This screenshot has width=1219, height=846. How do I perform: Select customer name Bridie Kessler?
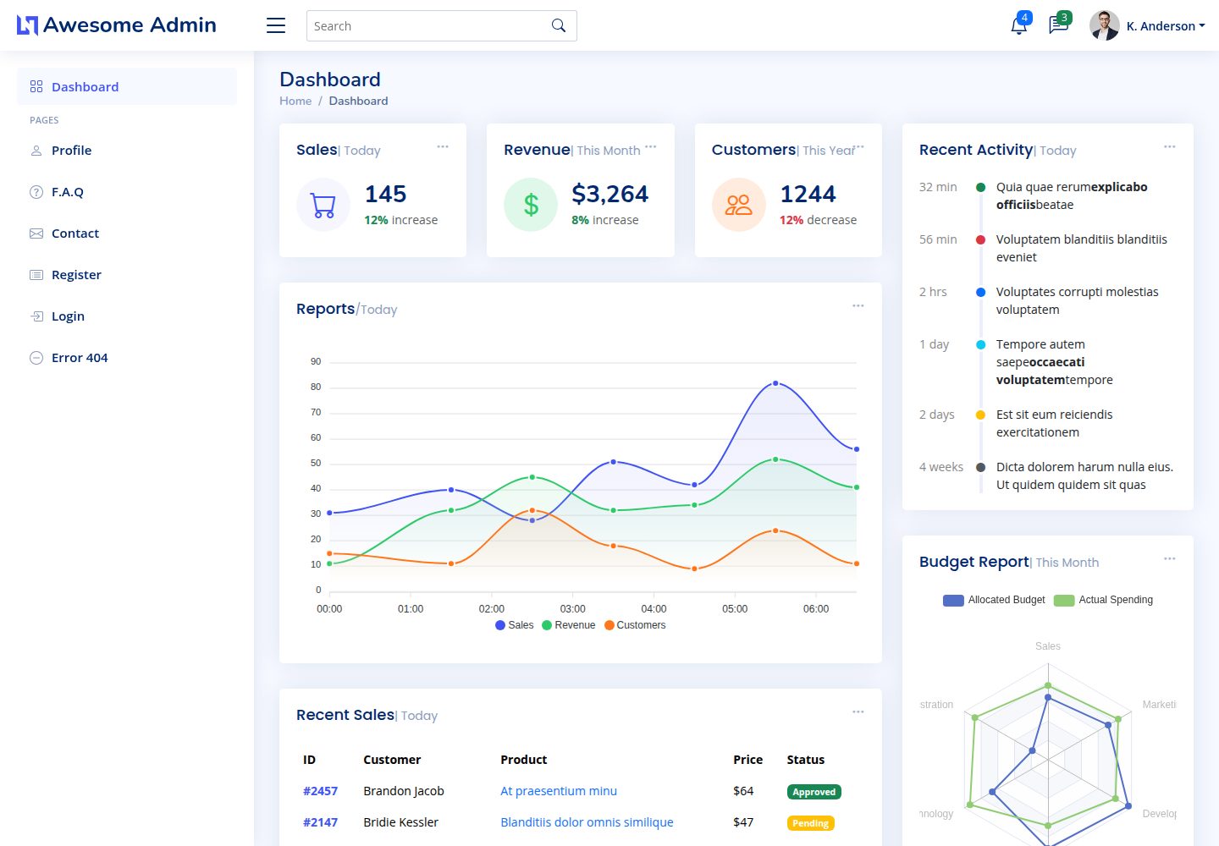coord(401,822)
